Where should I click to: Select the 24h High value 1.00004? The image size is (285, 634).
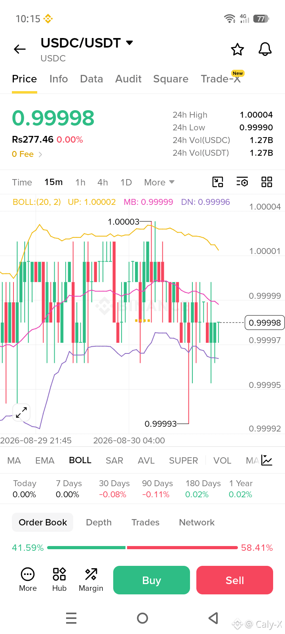(256, 115)
